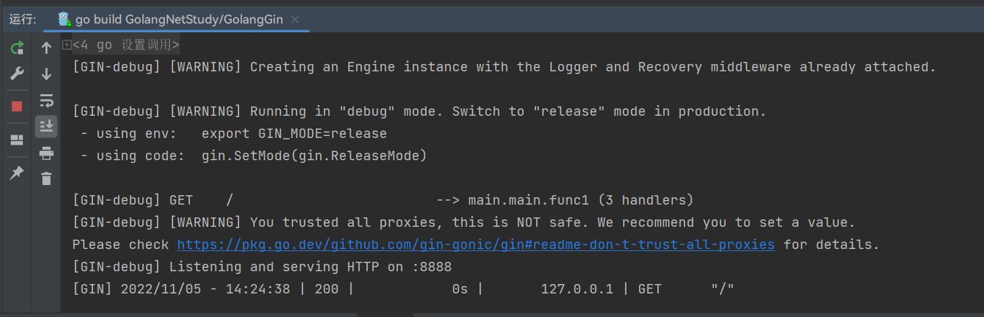The height and width of the screenshot is (317, 984).
Task: Click the 'Listening and serving HTTP' log line
Action: click(x=261, y=267)
